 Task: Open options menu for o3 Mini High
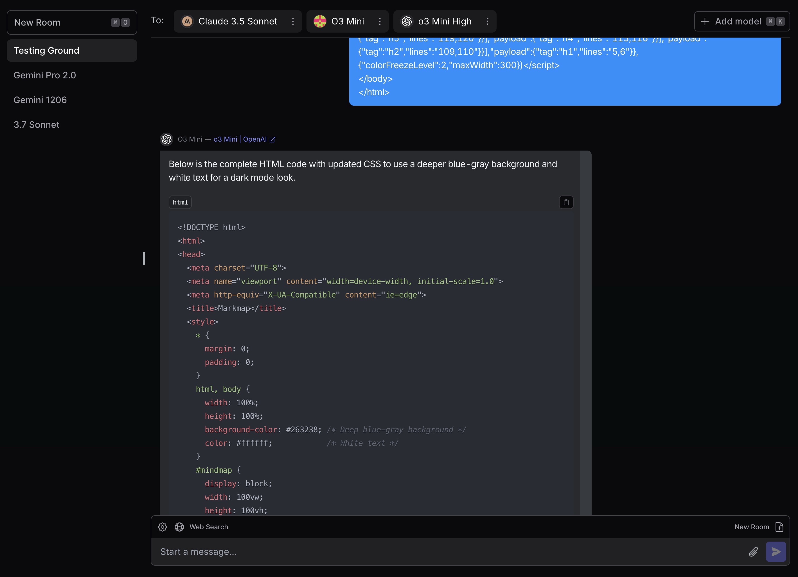(487, 21)
